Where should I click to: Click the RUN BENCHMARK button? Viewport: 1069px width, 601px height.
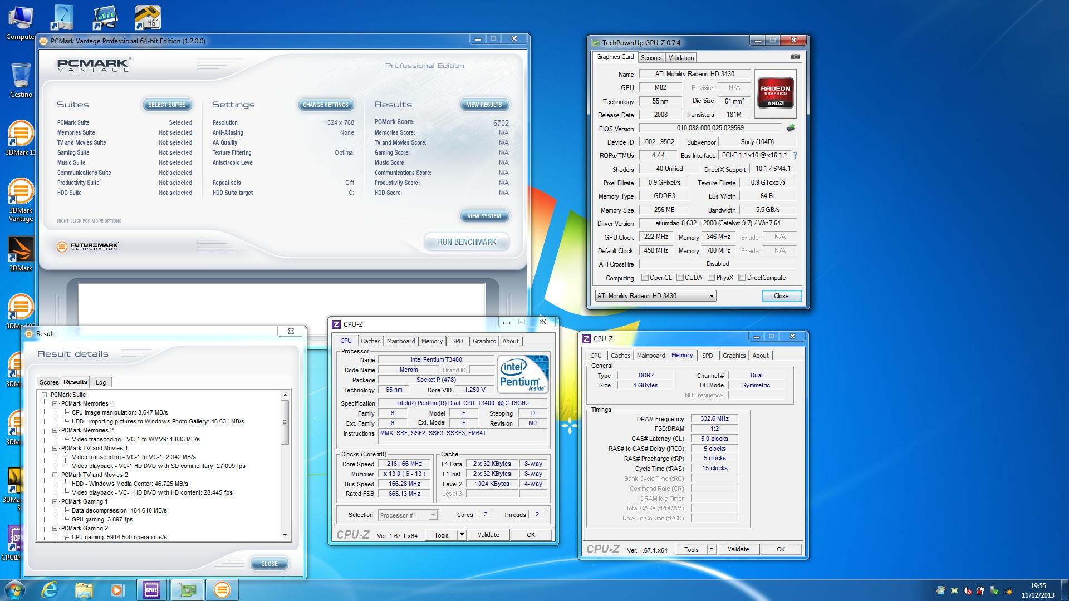(467, 242)
